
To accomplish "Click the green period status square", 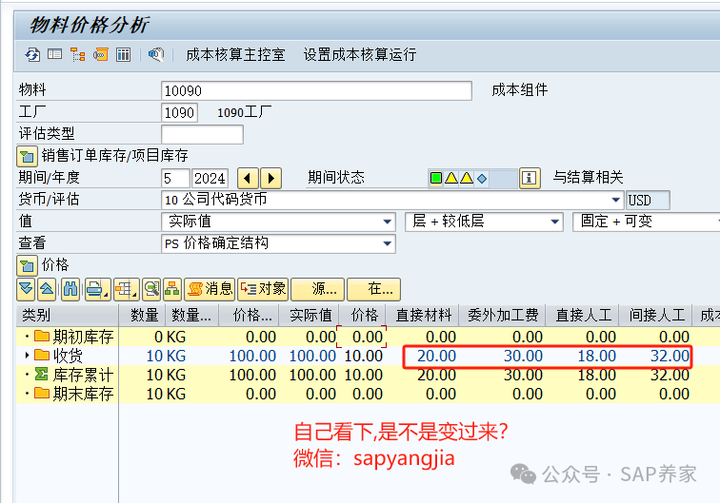I will point(436,178).
